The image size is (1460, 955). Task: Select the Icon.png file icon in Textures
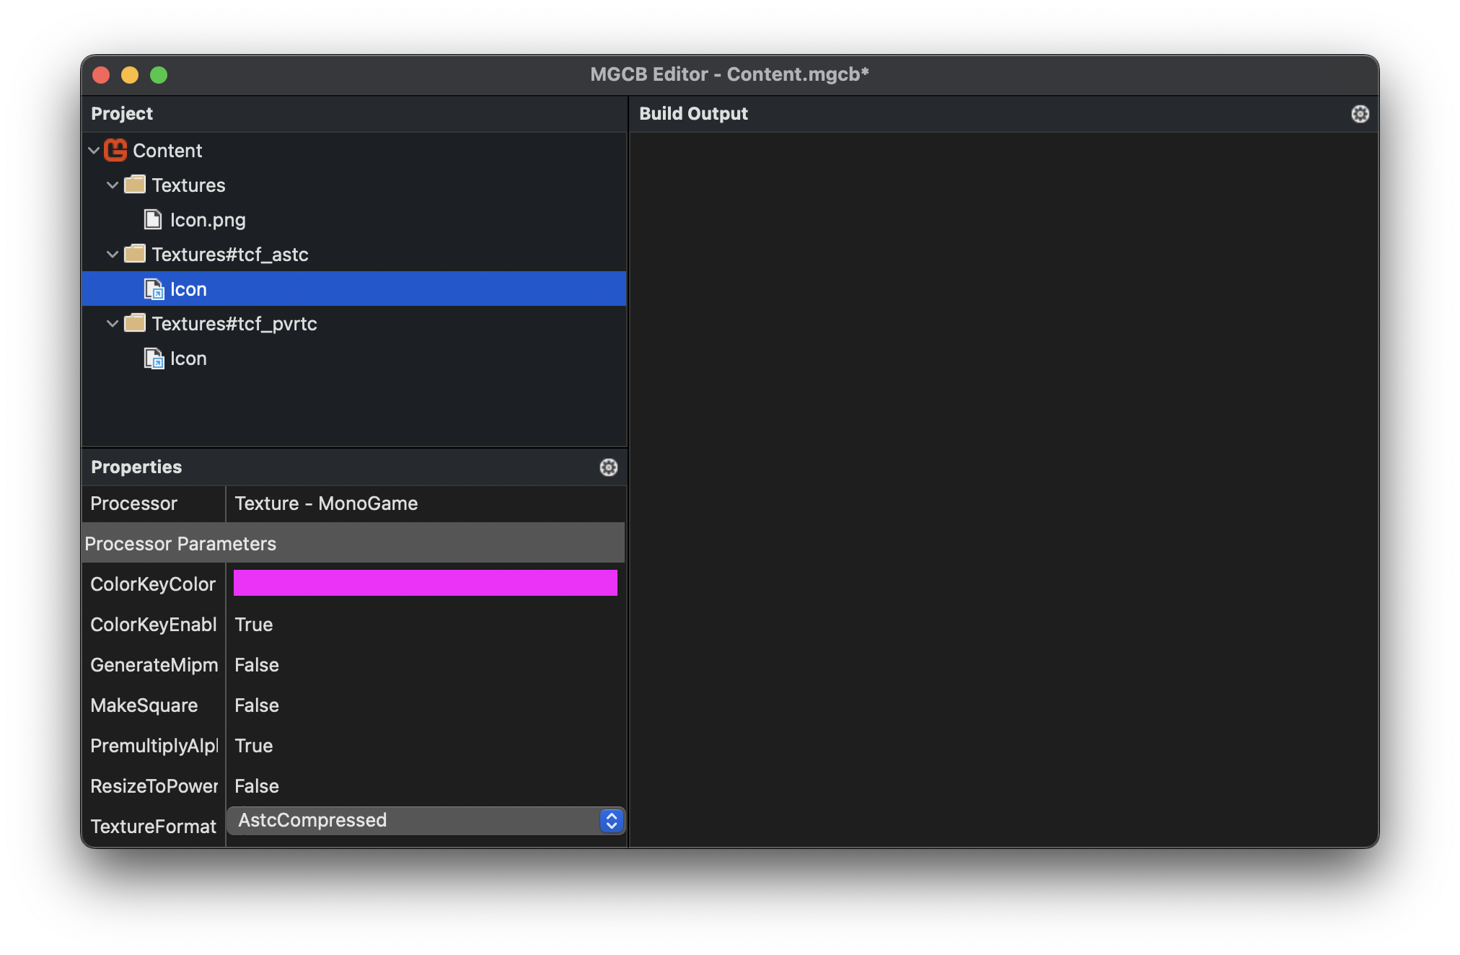pos(154,219)
